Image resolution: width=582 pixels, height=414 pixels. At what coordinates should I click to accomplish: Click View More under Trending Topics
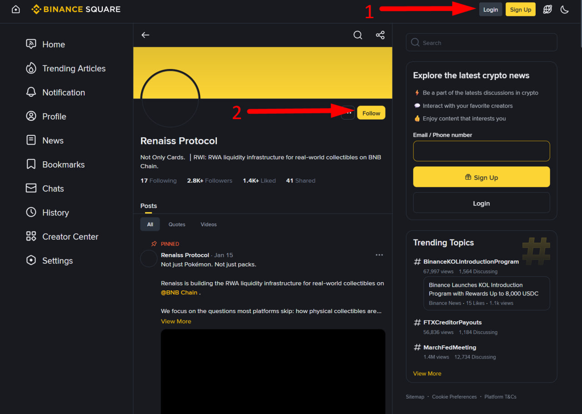click(427, 374)
